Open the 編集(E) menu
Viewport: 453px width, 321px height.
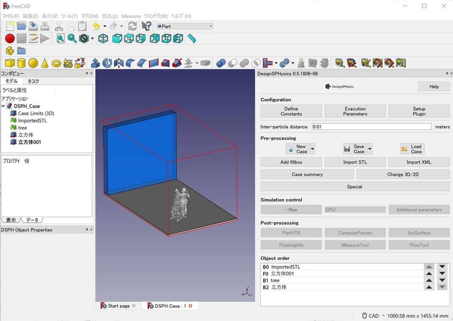tap(31, 16)
